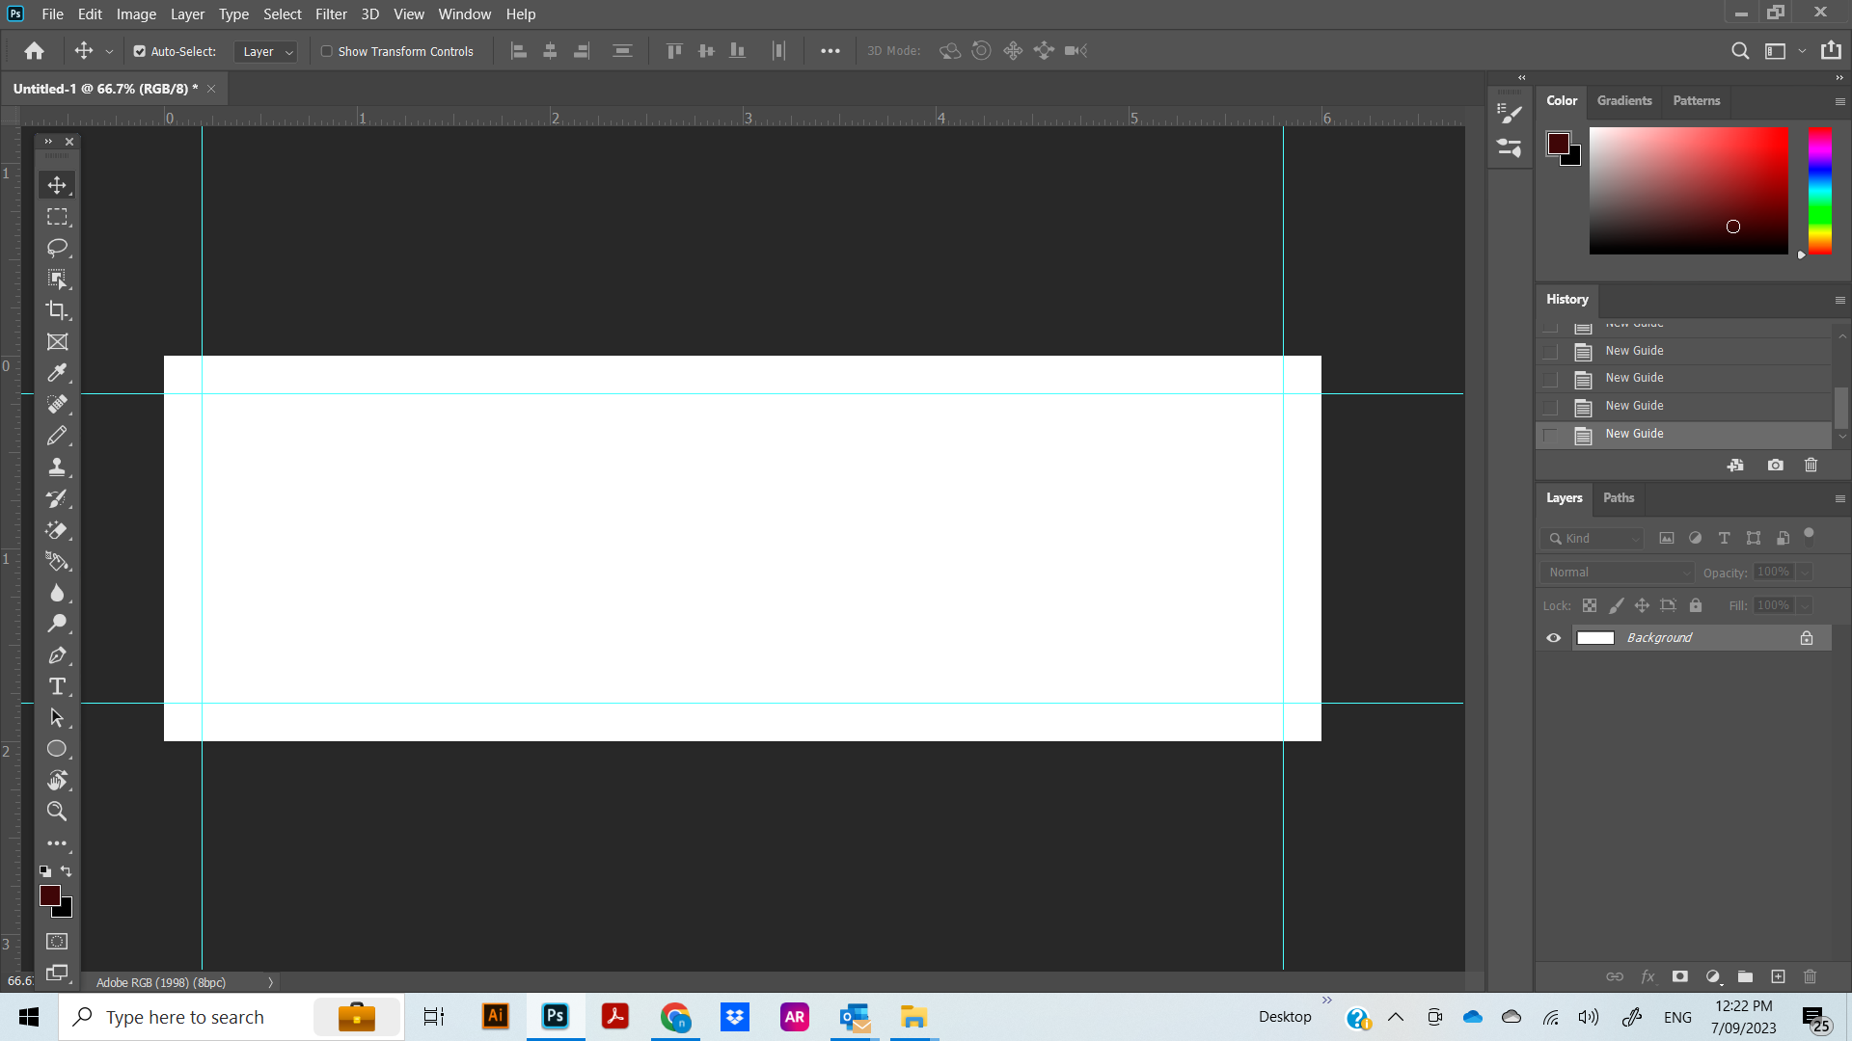This screenshot has width=1852, height=1041.
Task: Open the Filter menu
Action: [x=331, y=13]
